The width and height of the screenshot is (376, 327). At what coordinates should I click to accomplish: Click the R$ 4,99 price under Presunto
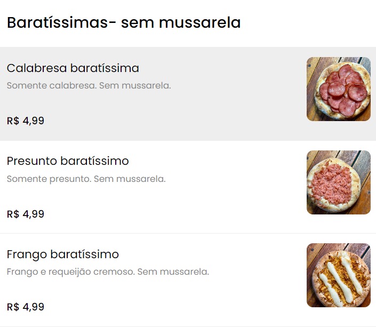click(26, 214)
